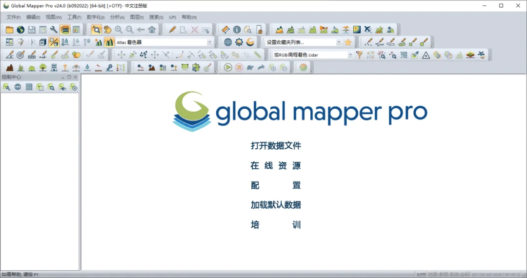527x278 pixels.
Task: Click 配置 link on start page
Action: click(276, 185)
